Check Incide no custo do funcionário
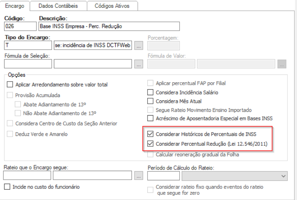This screenshot has height=200, width=297. coord(7,187)
